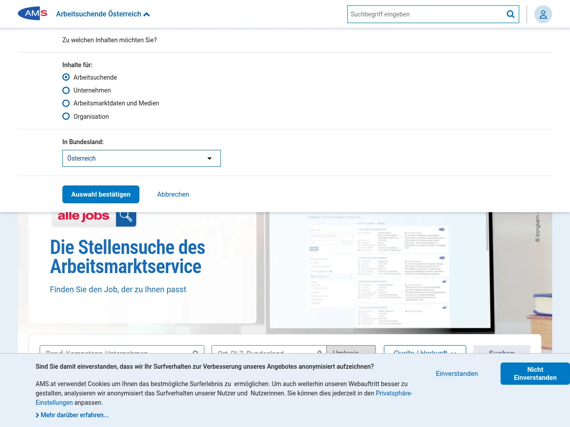The image size is (570, 427).
Task: Open heading Die Stellensuche des Arbeitsmarktservice
Action: tap(127, 257)
